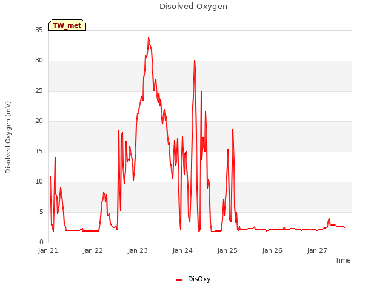Screen dimensions: 388x291
Task: Click the 5 y-axis tick label
Action: coord(41,212)
